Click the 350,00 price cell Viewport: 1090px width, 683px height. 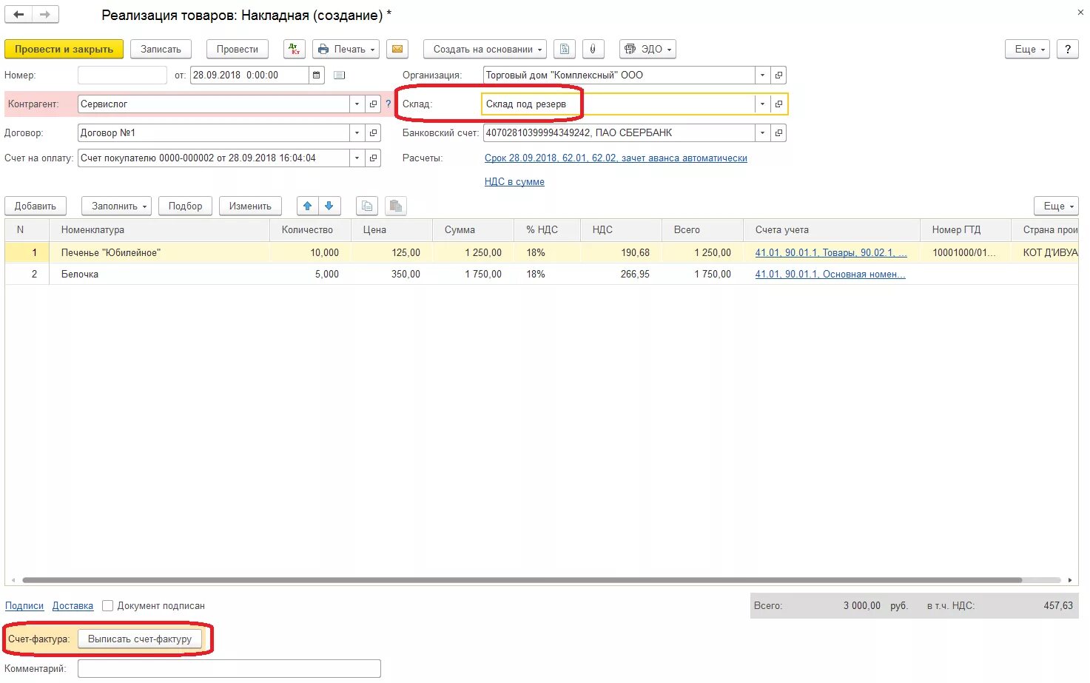point(392,275)
